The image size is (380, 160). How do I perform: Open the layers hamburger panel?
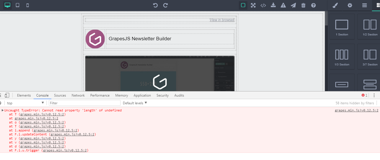tap(365, 5)
